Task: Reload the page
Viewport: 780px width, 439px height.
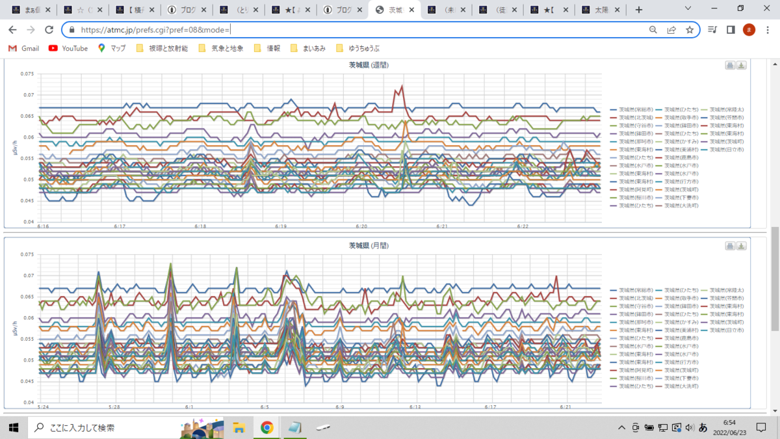Action: 49,30
